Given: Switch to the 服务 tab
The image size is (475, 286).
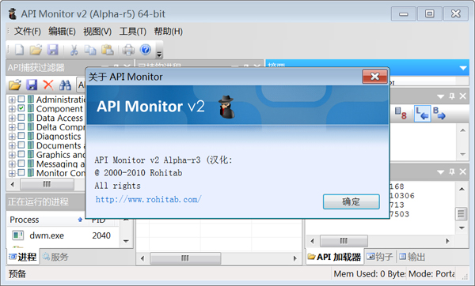Looking at the screenshot, I should (55, 257).
